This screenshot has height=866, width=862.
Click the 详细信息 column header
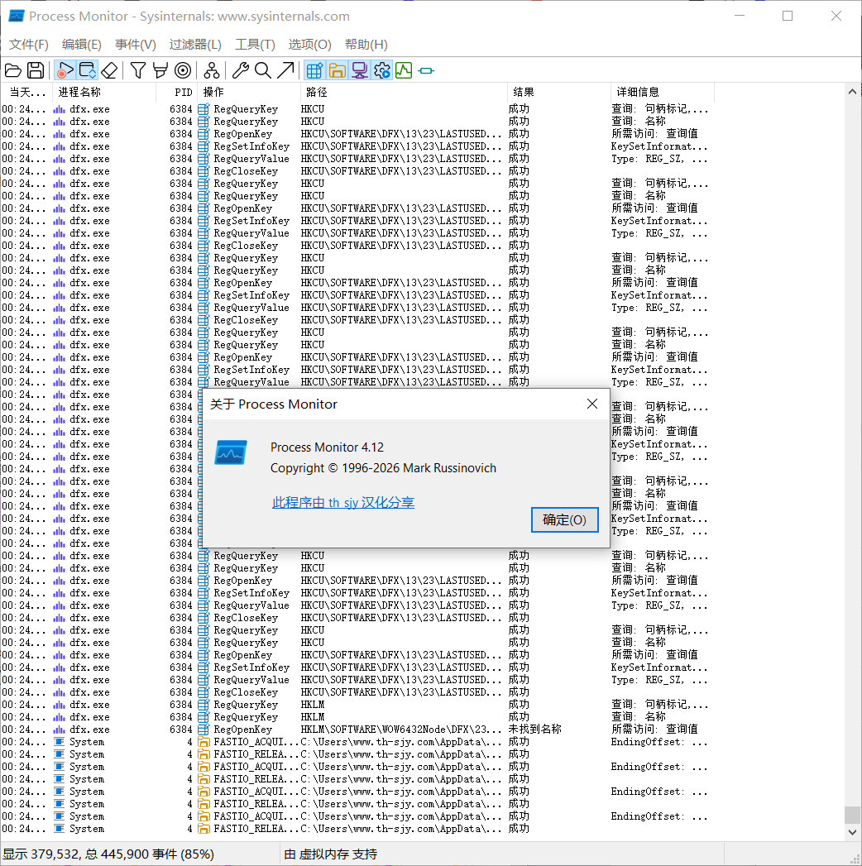662,93
